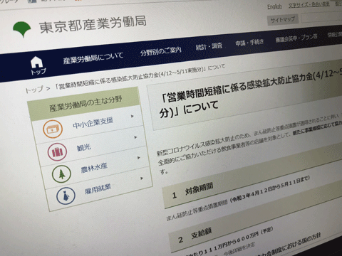Image resolution: width=342 pixels, height=256 pixels.
Task: Open the 審議会答申・プラン等 menu
Action: (x=296, y=38)
